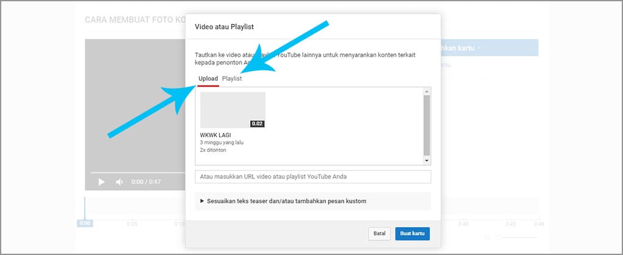Click the timeline zoom slider
Image resolution: width=623 pixels, height=255 pixels.
(x=517, y=237)
